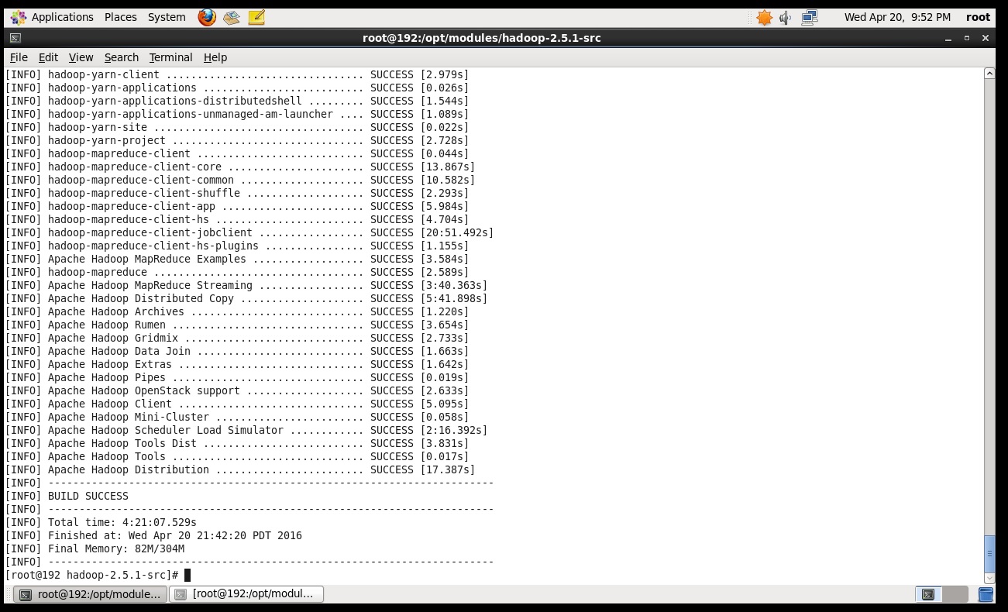Image resolution: width=1008 pixels, height=612 pixels.
Task: Click the Apache Hadoop OpenStack support line
Action: point(237,390)
